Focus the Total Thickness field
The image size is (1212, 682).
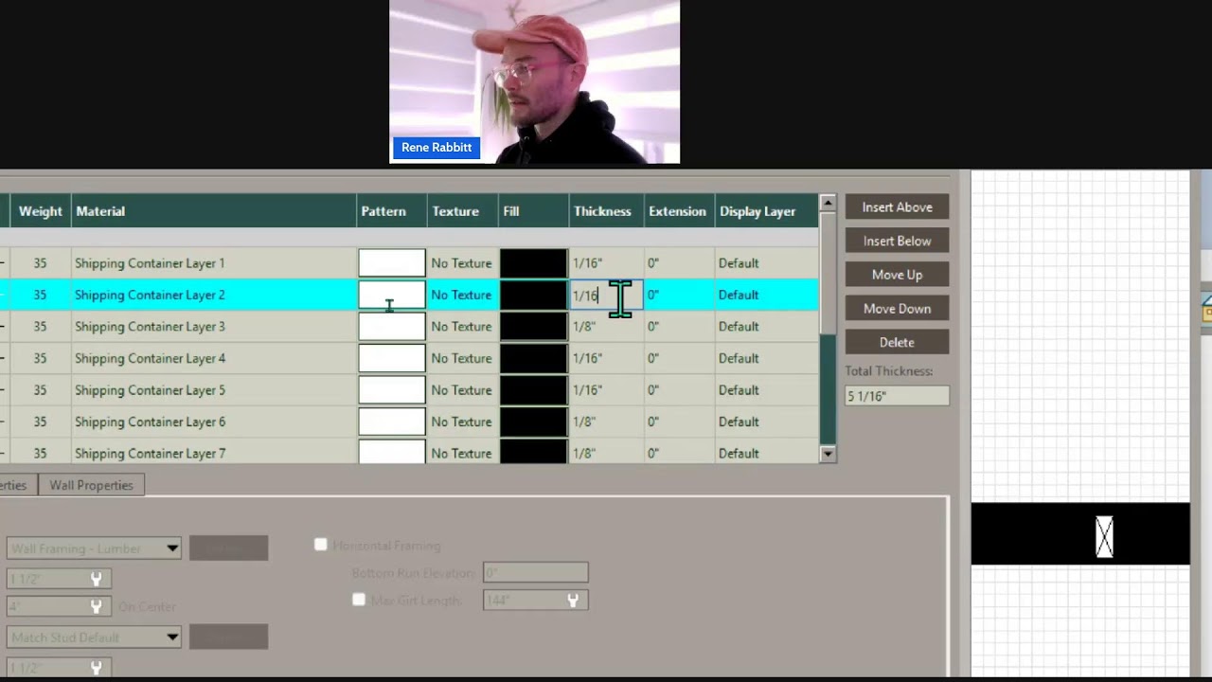tap(897, 396)
